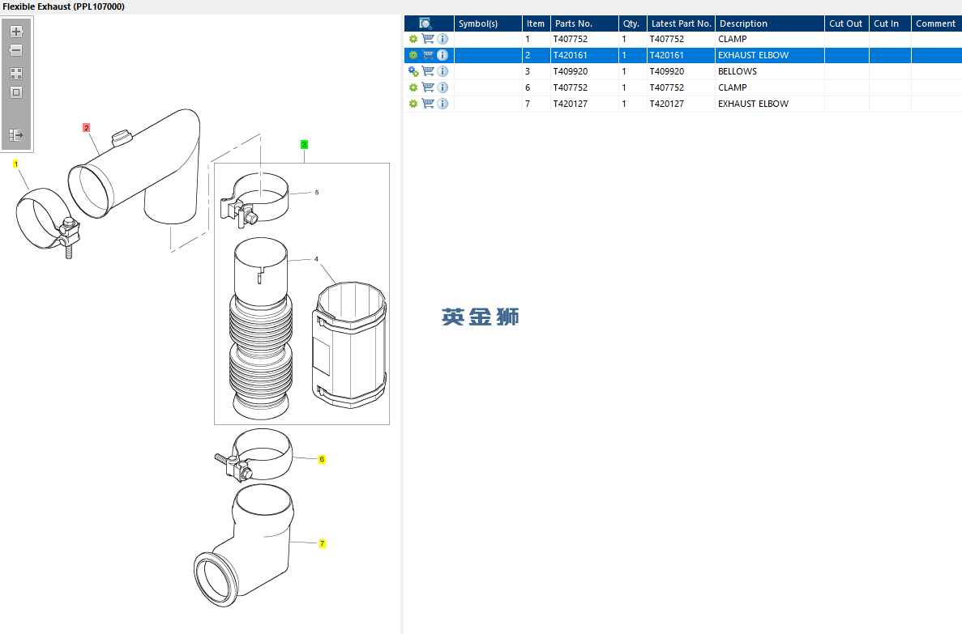Click callout label 5 beside the upper clamp
962x634 pixels.
pos(317,192)
